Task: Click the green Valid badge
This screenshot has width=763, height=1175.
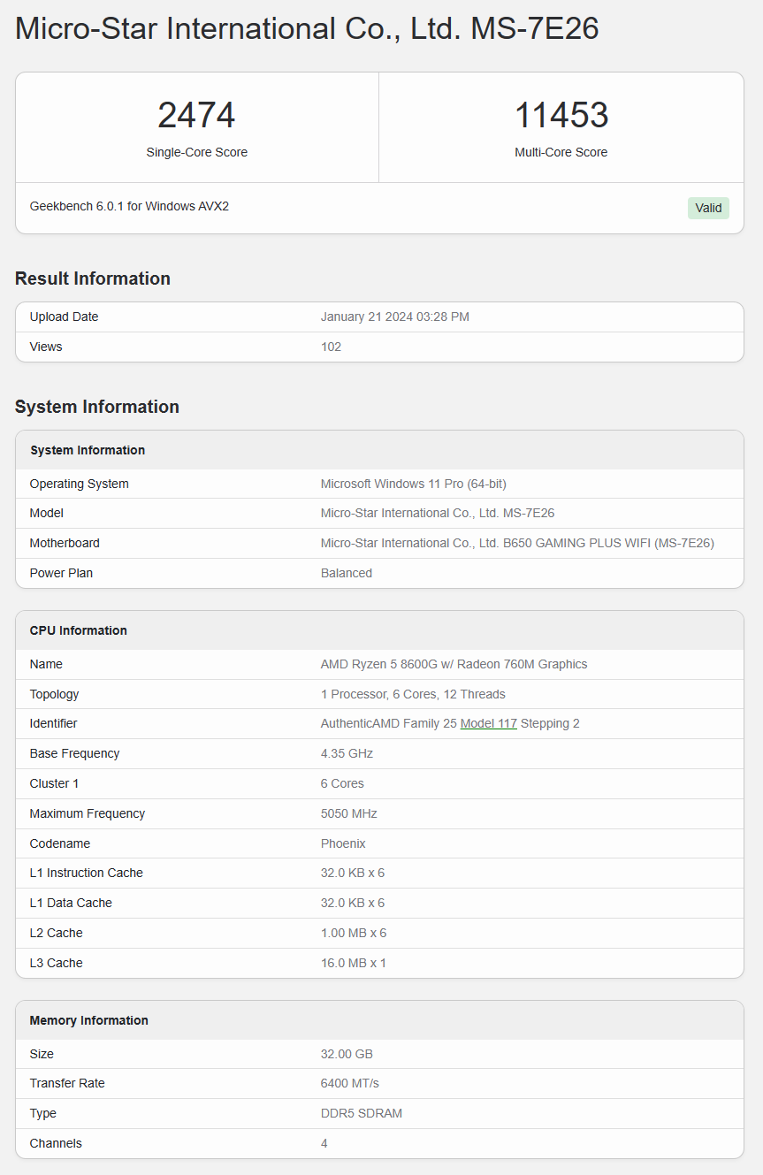Action: coord(708,208)
